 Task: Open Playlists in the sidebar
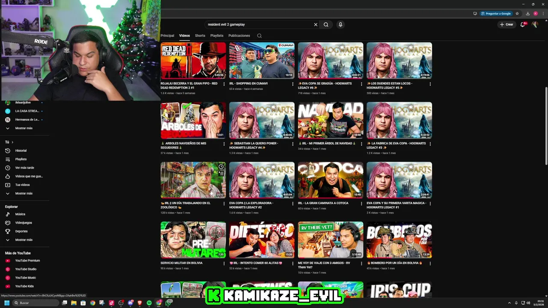click(21, 159)
